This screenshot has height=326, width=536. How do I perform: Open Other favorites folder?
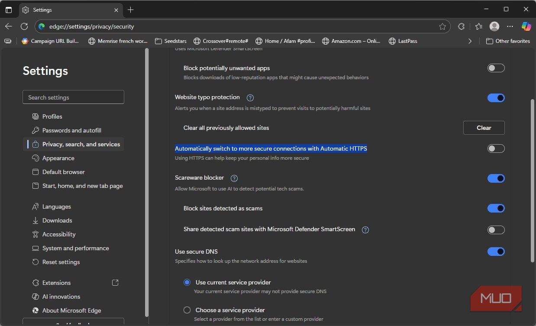tap(508, 41)
